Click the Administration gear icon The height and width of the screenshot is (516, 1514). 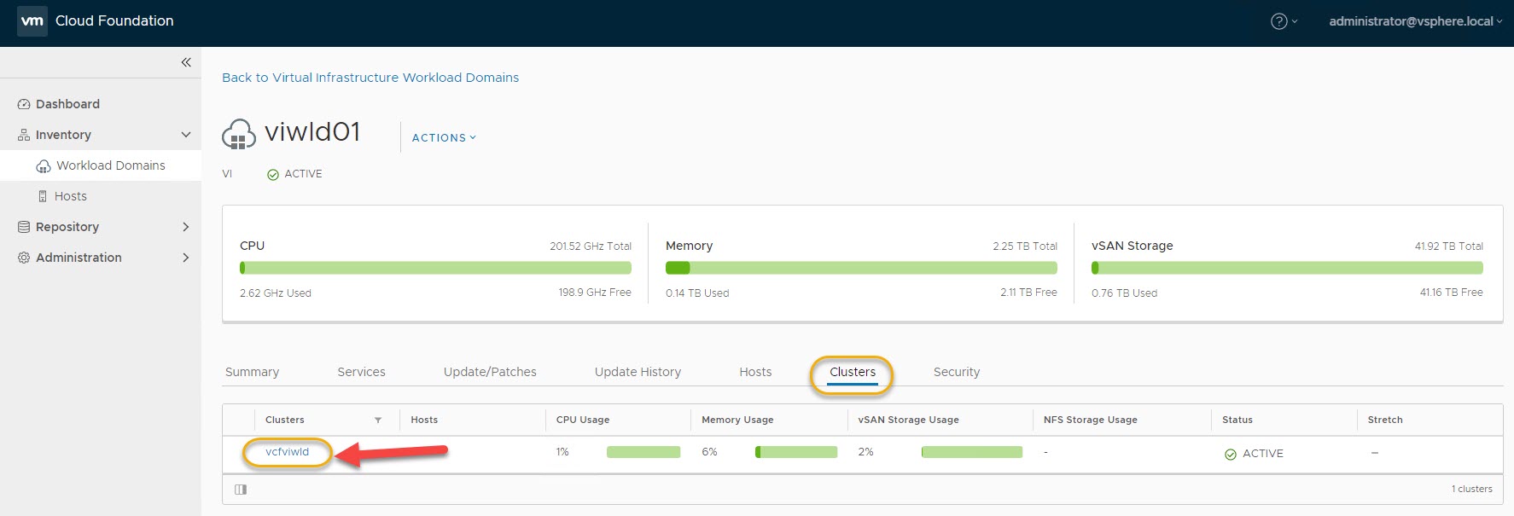[x=24, y=258]
